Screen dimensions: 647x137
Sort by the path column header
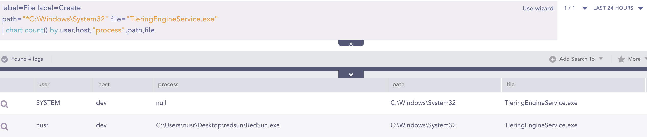(x=398, y=84)
